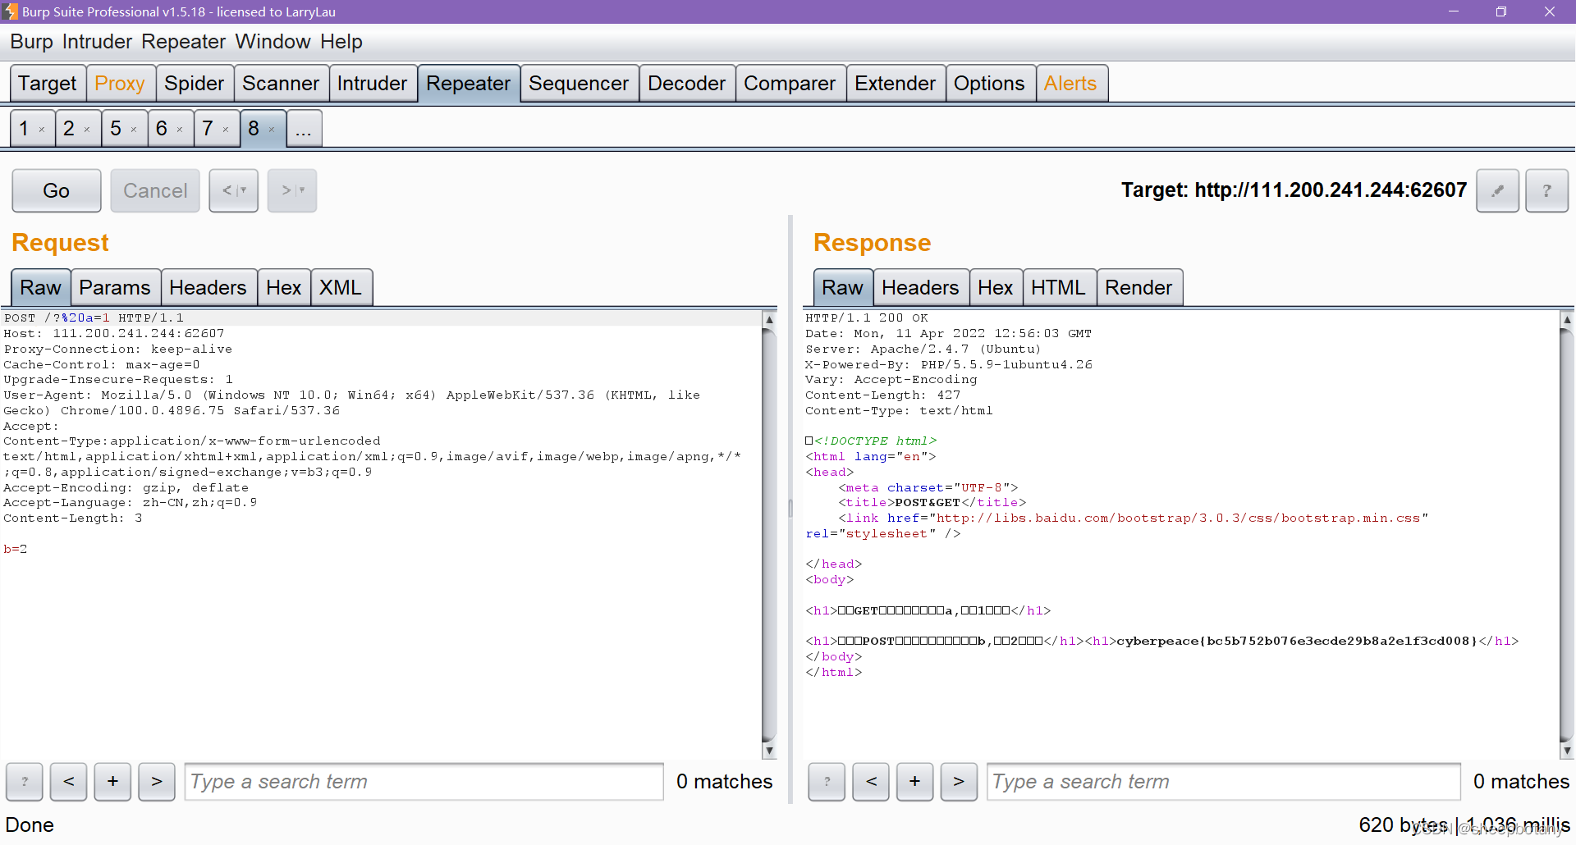Switch to the Scanner tool tab
This screenshot has width=1576, height=845.
coord(281,84)
